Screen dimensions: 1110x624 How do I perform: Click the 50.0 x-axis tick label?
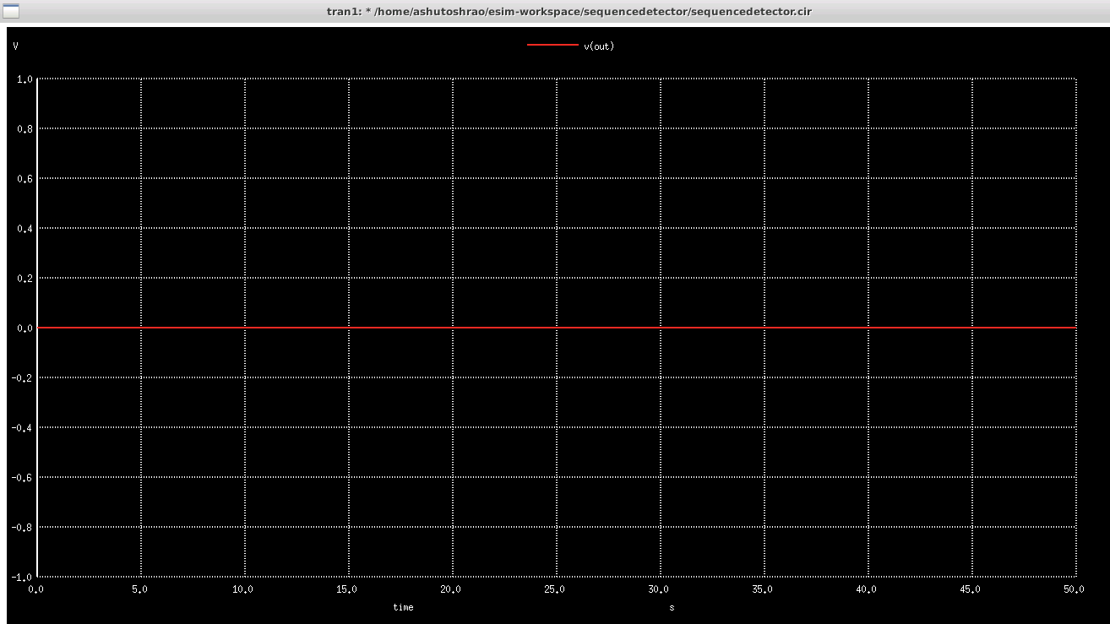point(1075,590)
